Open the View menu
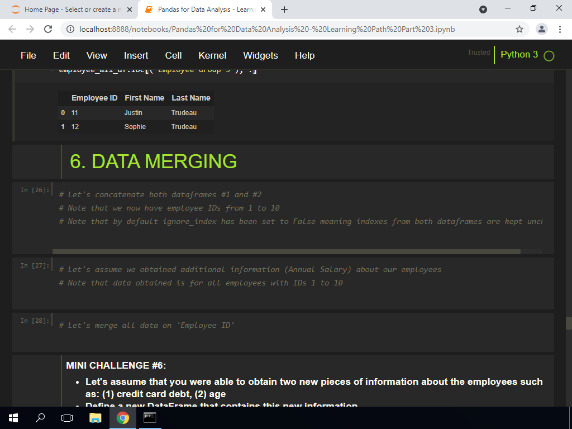Screen dimensions: 572x429 point(97,55)
